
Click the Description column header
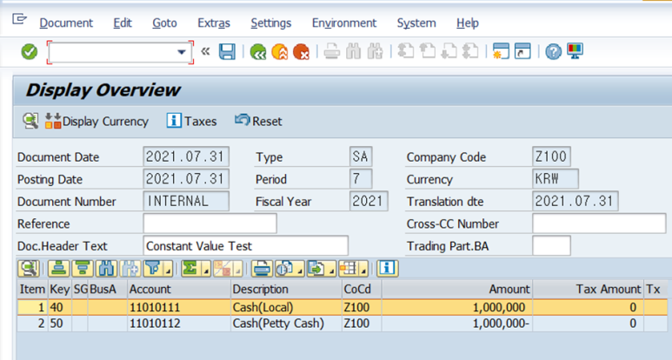[x=286, y=290]
